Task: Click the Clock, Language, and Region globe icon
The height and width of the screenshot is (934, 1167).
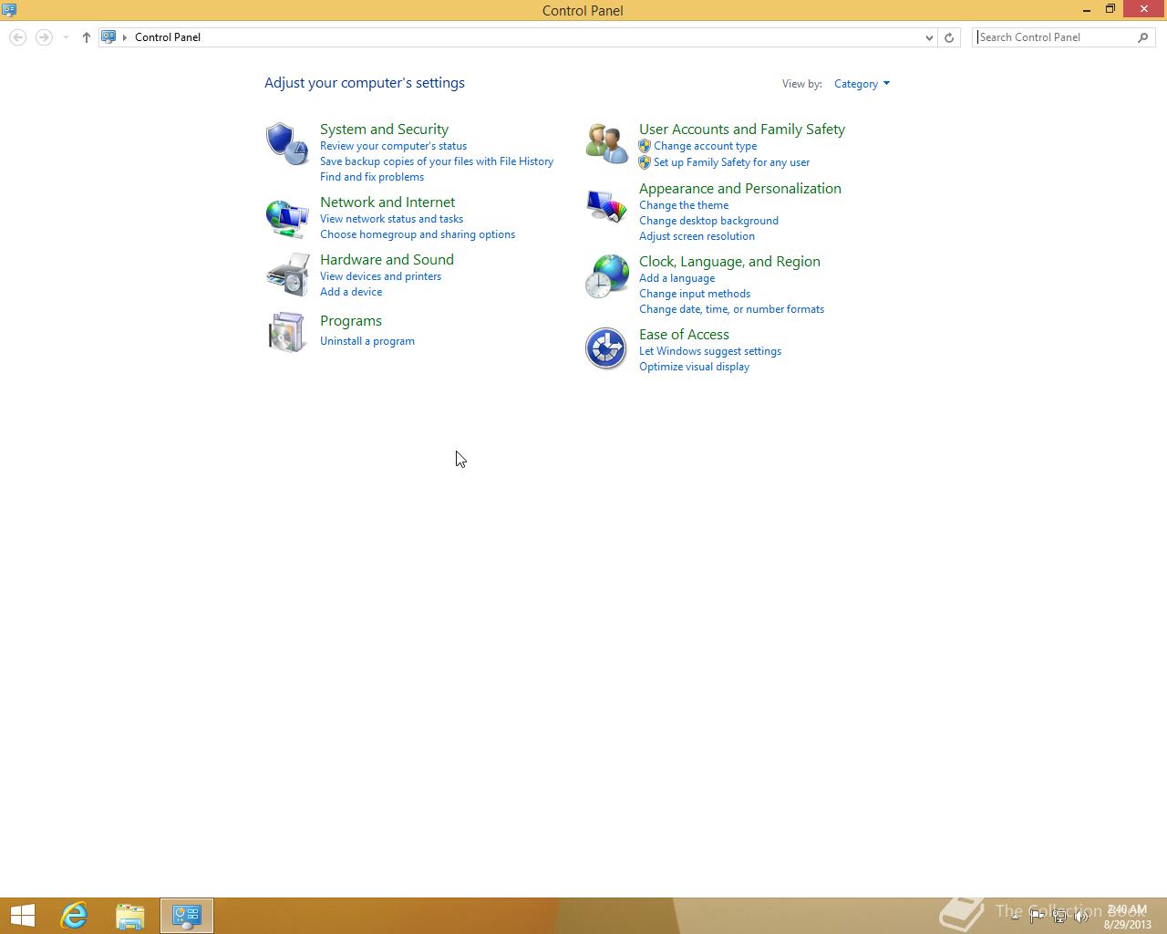Action: pyautogui.click(x=606, y=276)
